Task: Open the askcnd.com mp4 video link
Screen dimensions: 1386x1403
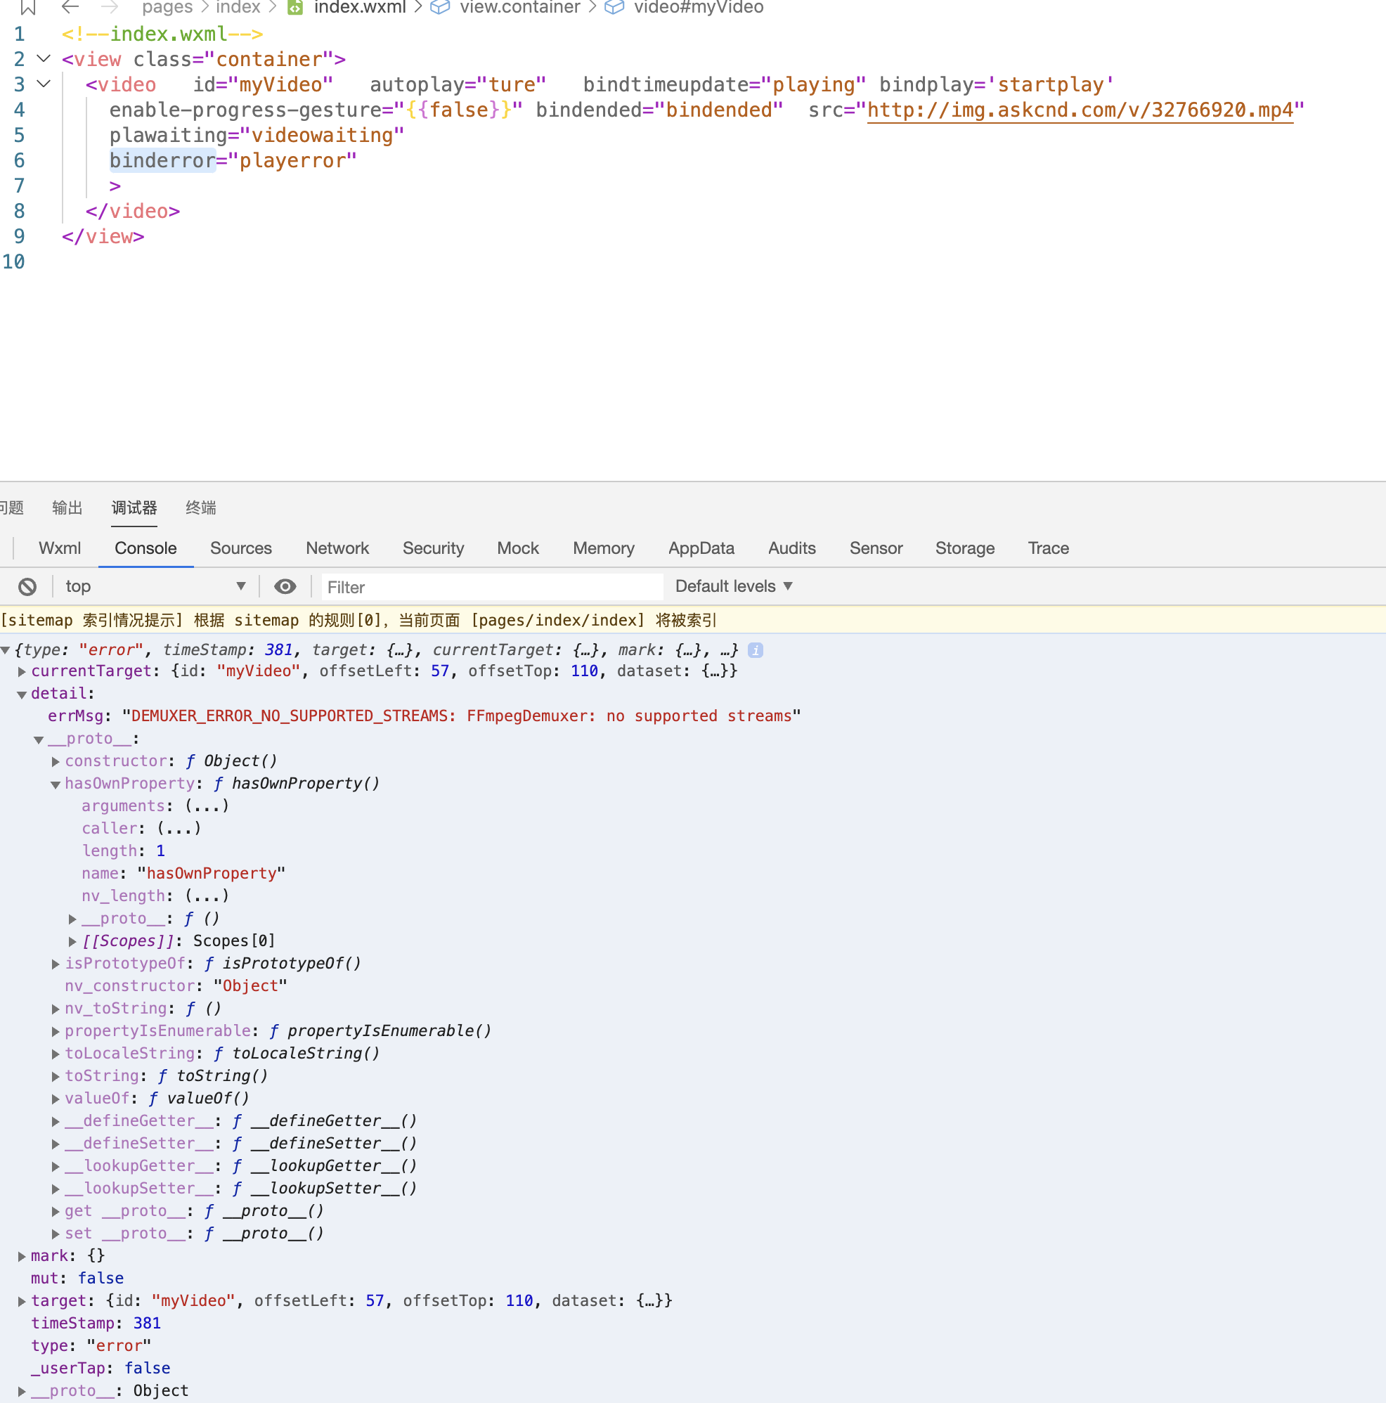Action: tap(1080, 110)
